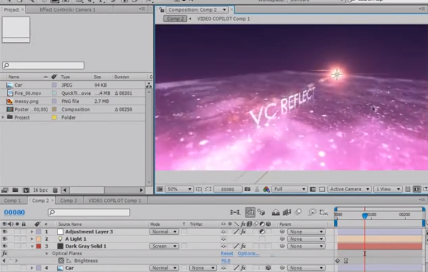This screenshot has width=428, height=272.
Task: Open the Composition Mini-Flowchart icon in timeline
Action: (235, 212)
